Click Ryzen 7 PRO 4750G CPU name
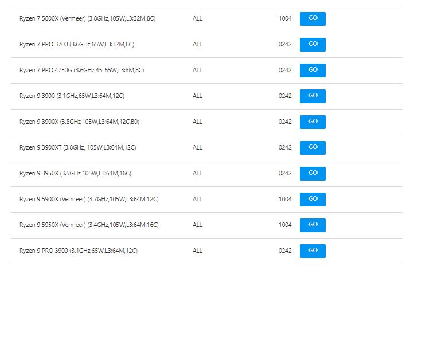The height and width of the screenshot is (344, 430). [x=82, y=70]
